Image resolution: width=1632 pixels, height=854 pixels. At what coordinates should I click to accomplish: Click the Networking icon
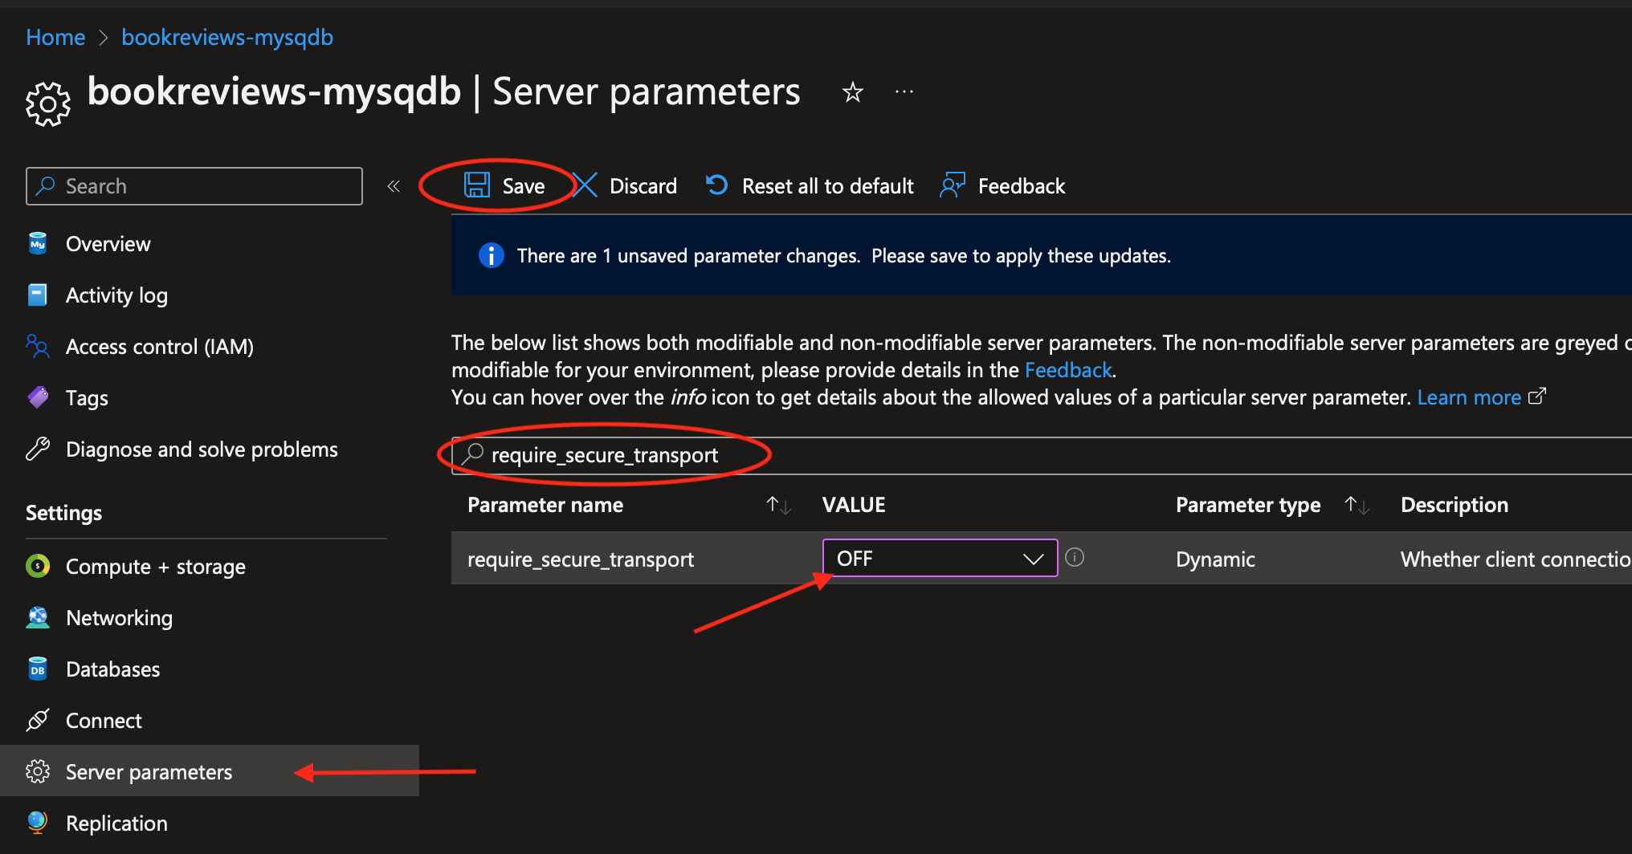38,617
